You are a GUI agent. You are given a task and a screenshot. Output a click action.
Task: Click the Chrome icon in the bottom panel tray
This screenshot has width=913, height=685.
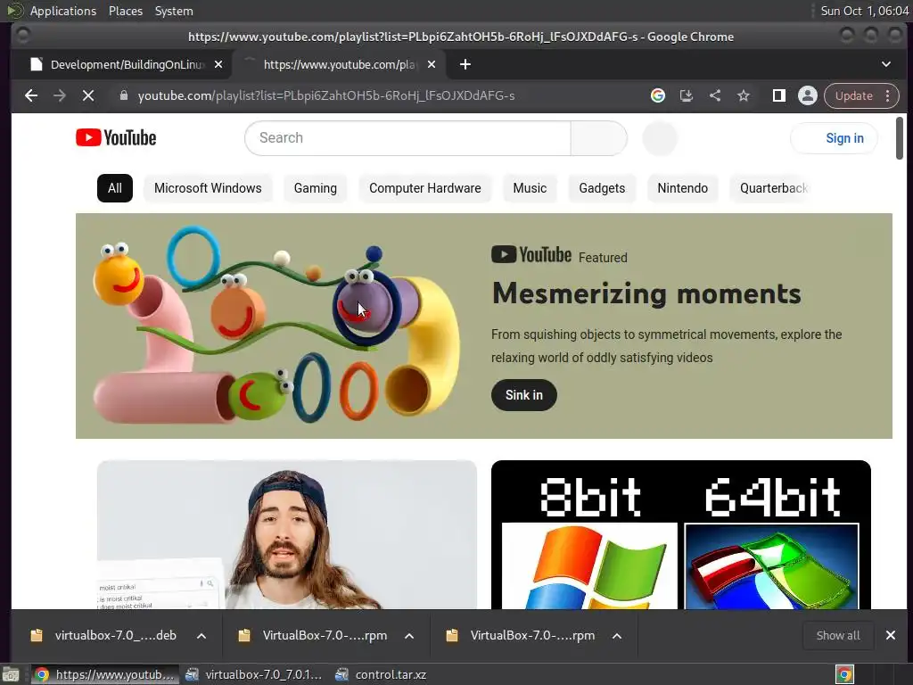pos(844,674)
